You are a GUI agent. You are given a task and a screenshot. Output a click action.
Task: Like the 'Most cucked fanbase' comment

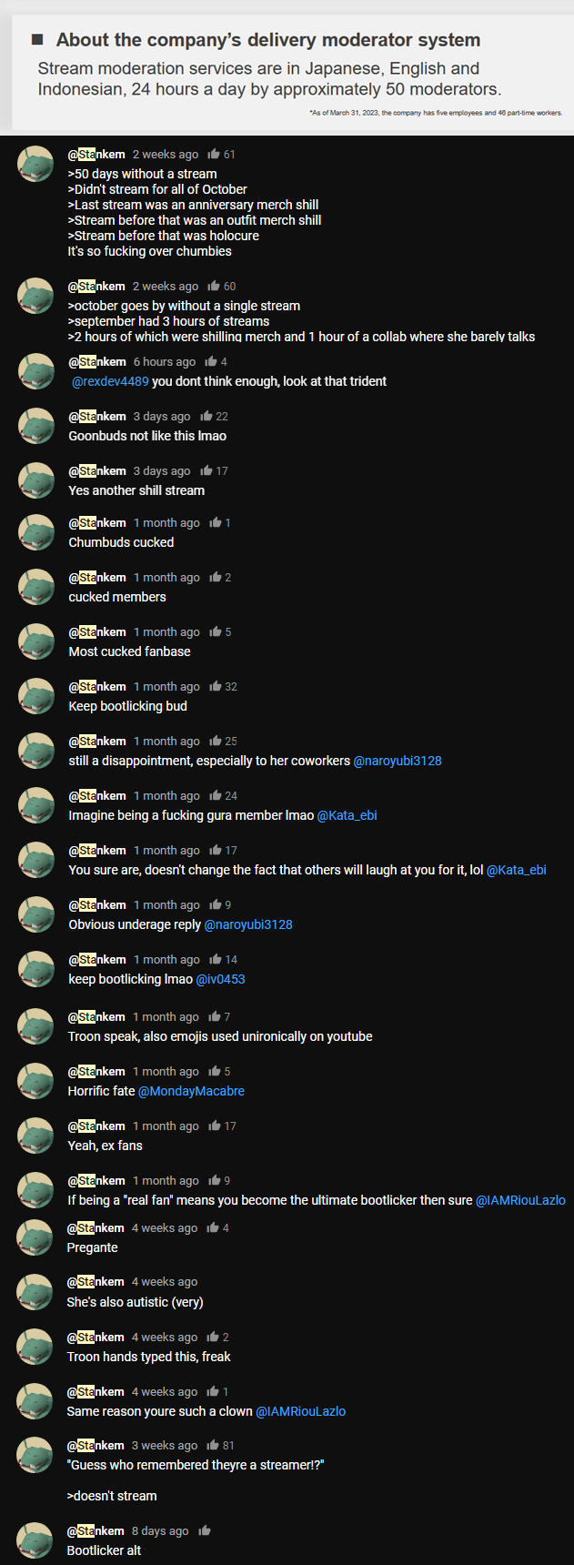(x=216, y=632)
